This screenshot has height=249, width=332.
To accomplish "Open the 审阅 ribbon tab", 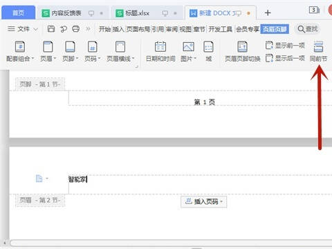I will click(x=172, y=29).
